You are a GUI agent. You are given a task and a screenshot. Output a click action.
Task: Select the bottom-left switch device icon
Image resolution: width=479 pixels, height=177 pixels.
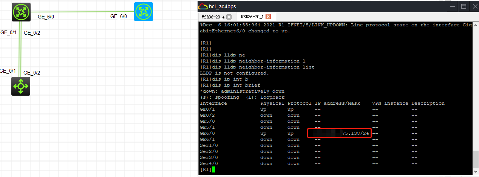click(20, 86)
